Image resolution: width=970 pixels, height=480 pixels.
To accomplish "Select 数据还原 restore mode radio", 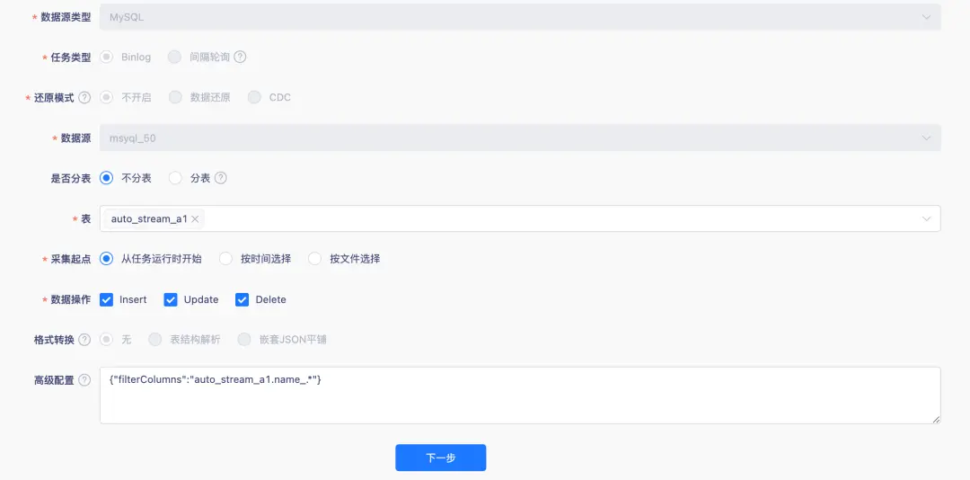I will (x=176, y=98).
